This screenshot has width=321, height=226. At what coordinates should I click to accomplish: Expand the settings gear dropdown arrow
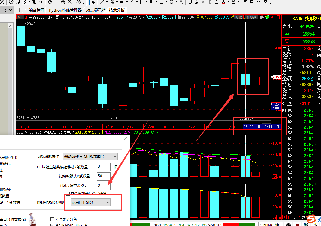coord(84,3)
